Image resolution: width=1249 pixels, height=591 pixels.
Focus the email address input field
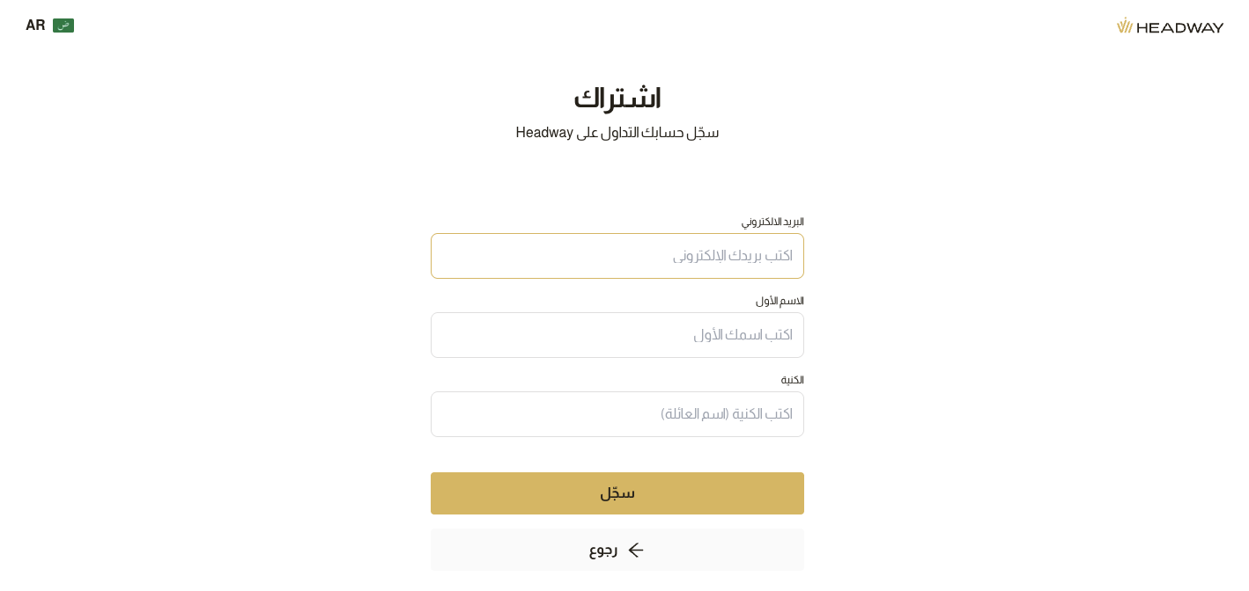coord(617,256)
